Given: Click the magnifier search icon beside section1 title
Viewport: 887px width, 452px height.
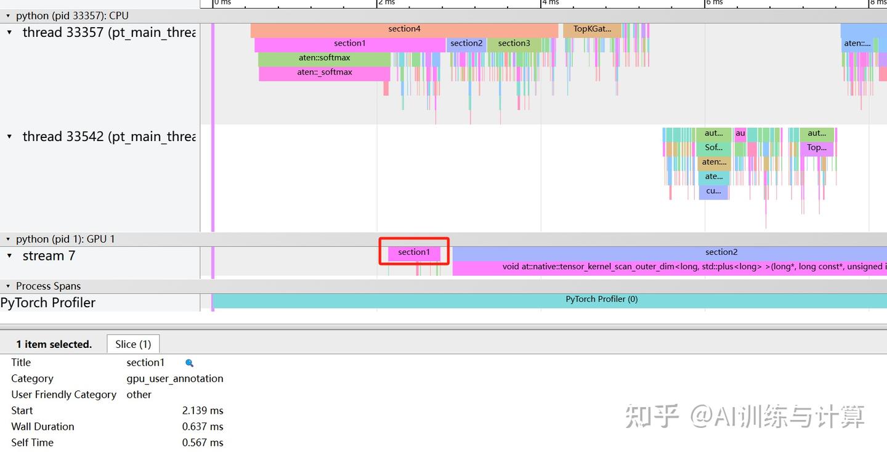Looking at the screenshot, I should [189, 363].
